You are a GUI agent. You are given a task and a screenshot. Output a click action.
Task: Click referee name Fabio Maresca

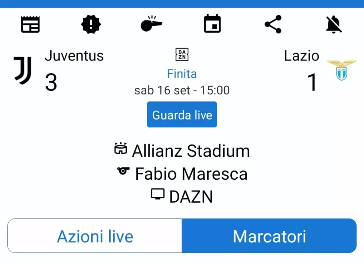(x=191, y=174)
